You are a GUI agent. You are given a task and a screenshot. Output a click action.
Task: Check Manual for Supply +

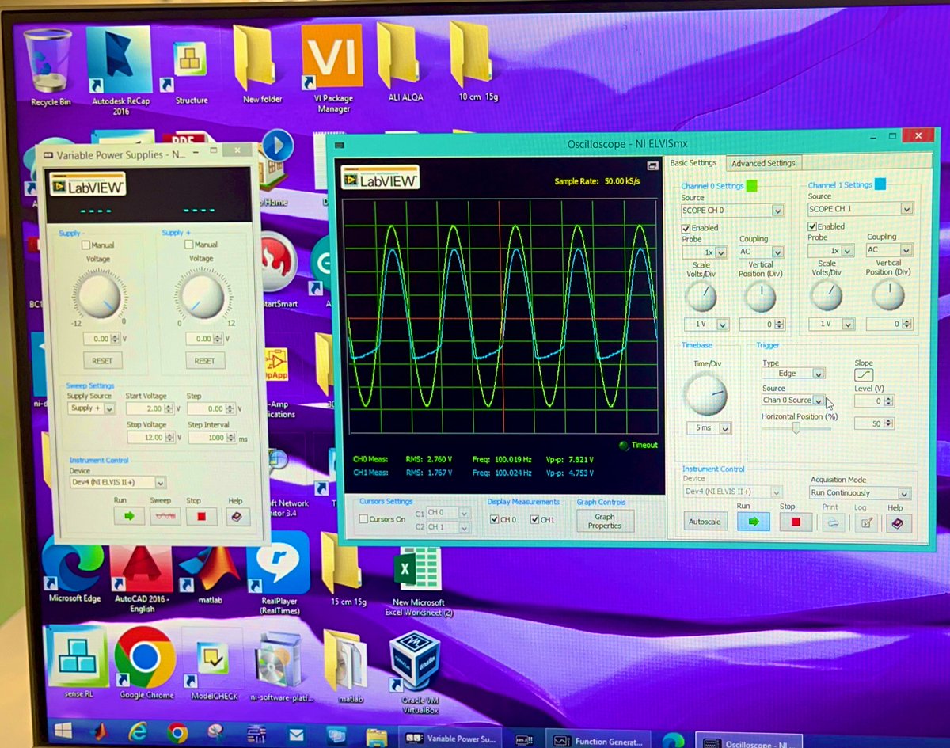189,245
